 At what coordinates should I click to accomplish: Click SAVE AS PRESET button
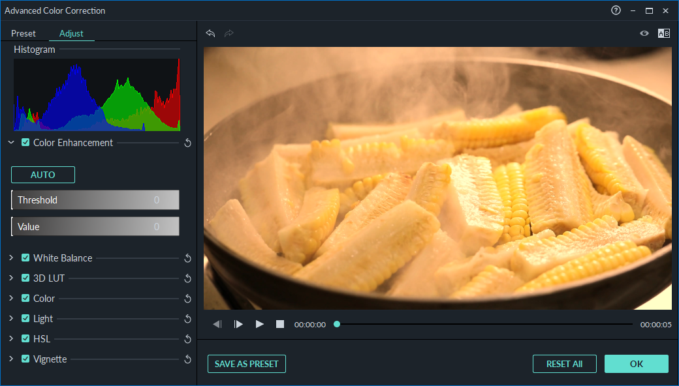[x=247, y=364]
